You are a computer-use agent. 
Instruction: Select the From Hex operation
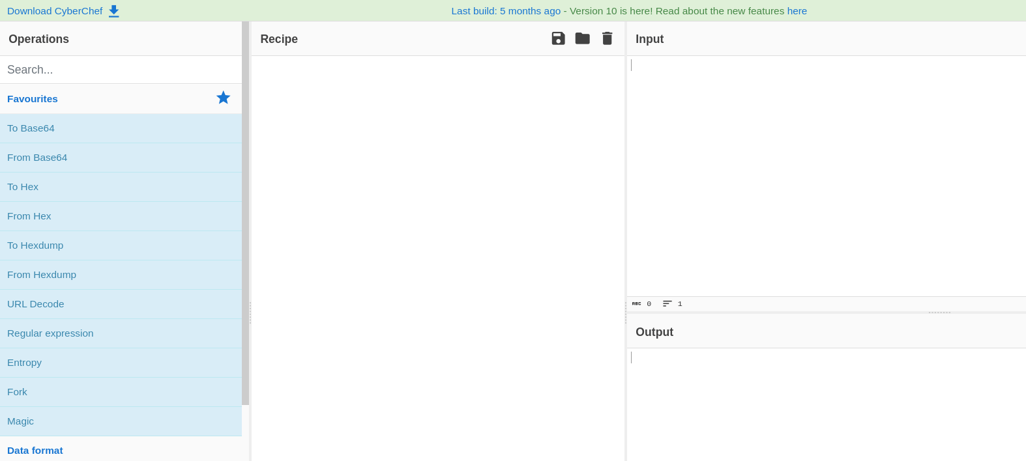click(121, 216)
